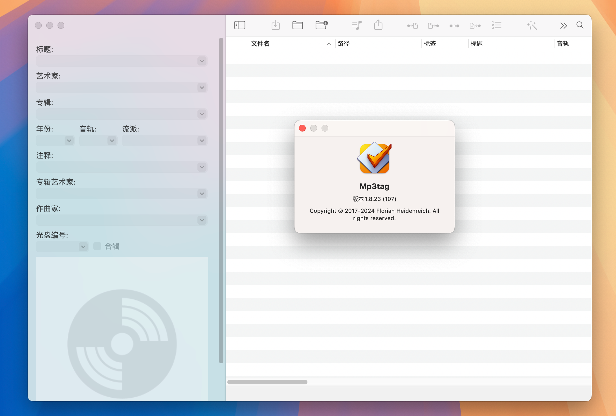This screenshot has width=616, height=416.
Task: Click the version text 1.8.23 (107)
Action: 374,199
